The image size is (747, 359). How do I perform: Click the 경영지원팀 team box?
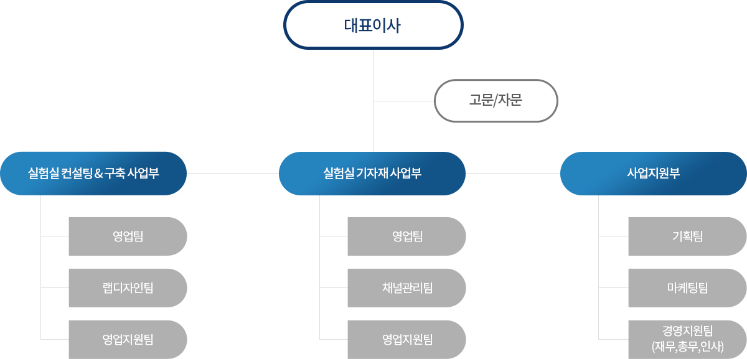pyautogui.click(x=687, y=340)
